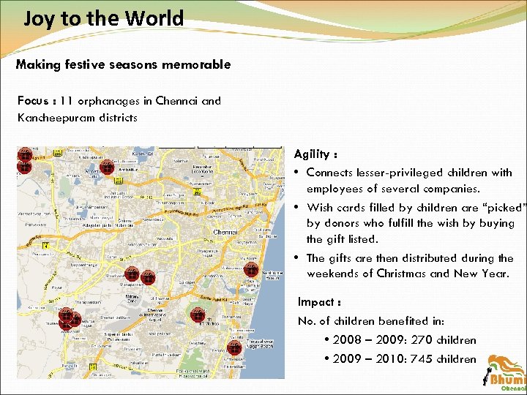Click the "Focus :" bold label
The width and height of the screenshot is (527, 395).
click(37, 100)
